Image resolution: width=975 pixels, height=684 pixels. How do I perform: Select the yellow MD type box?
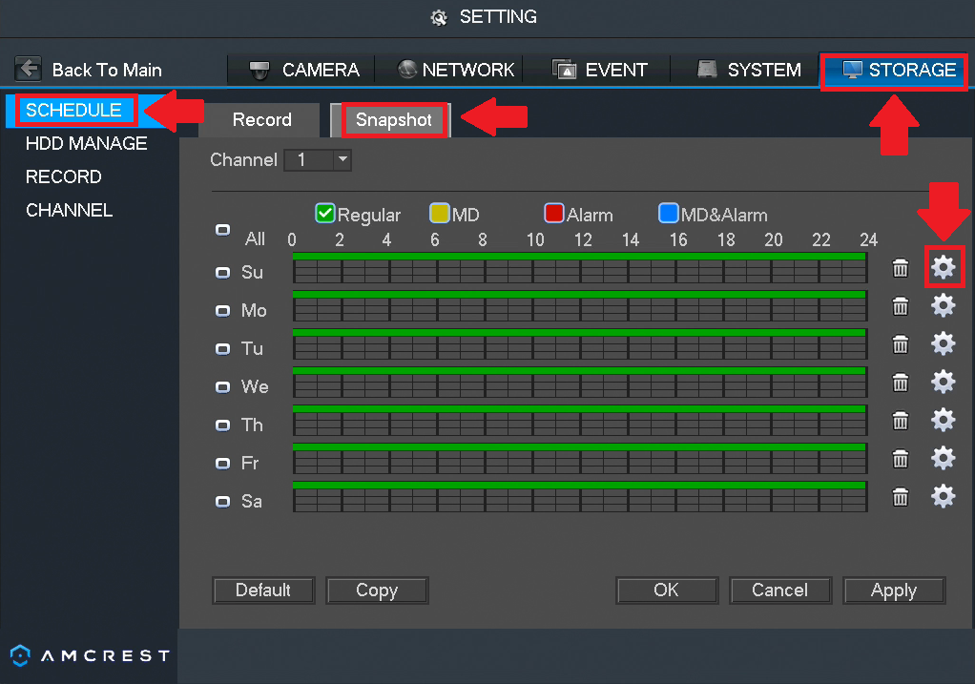coord(440,214)
